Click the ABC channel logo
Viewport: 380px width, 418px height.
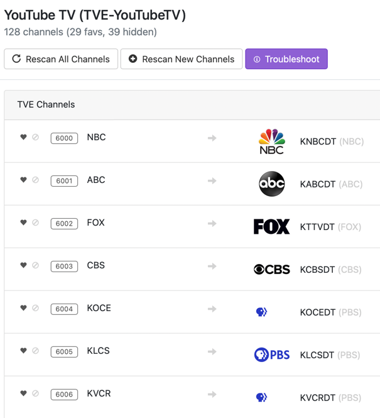coord(271,184)
